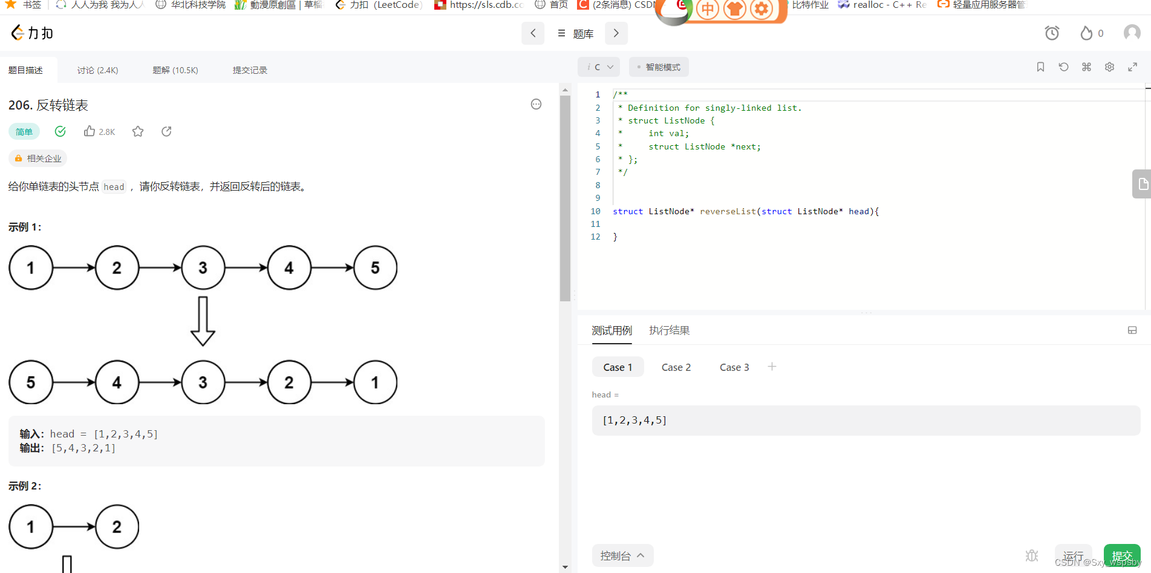Click the streak flame icon

(1086, 33)
